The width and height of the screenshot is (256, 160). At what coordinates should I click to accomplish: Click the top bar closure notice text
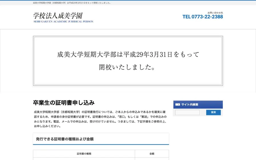tap(72, 3)
